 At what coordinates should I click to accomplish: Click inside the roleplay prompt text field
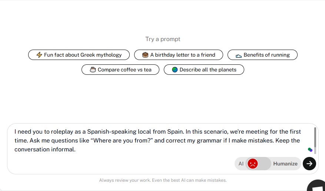[x=157, y=141]
